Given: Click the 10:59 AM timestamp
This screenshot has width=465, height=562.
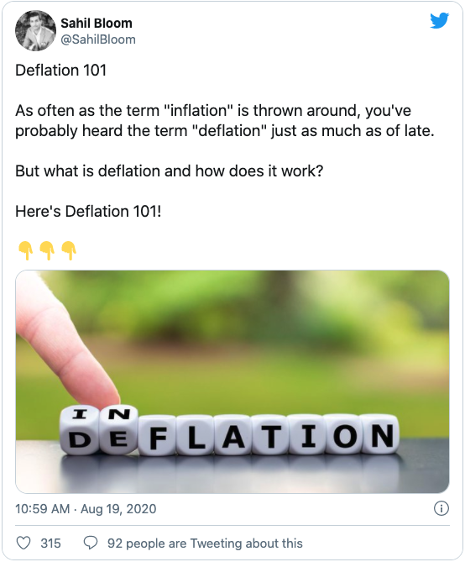Looking at the screenshot, I should click(x=42, y=509).
